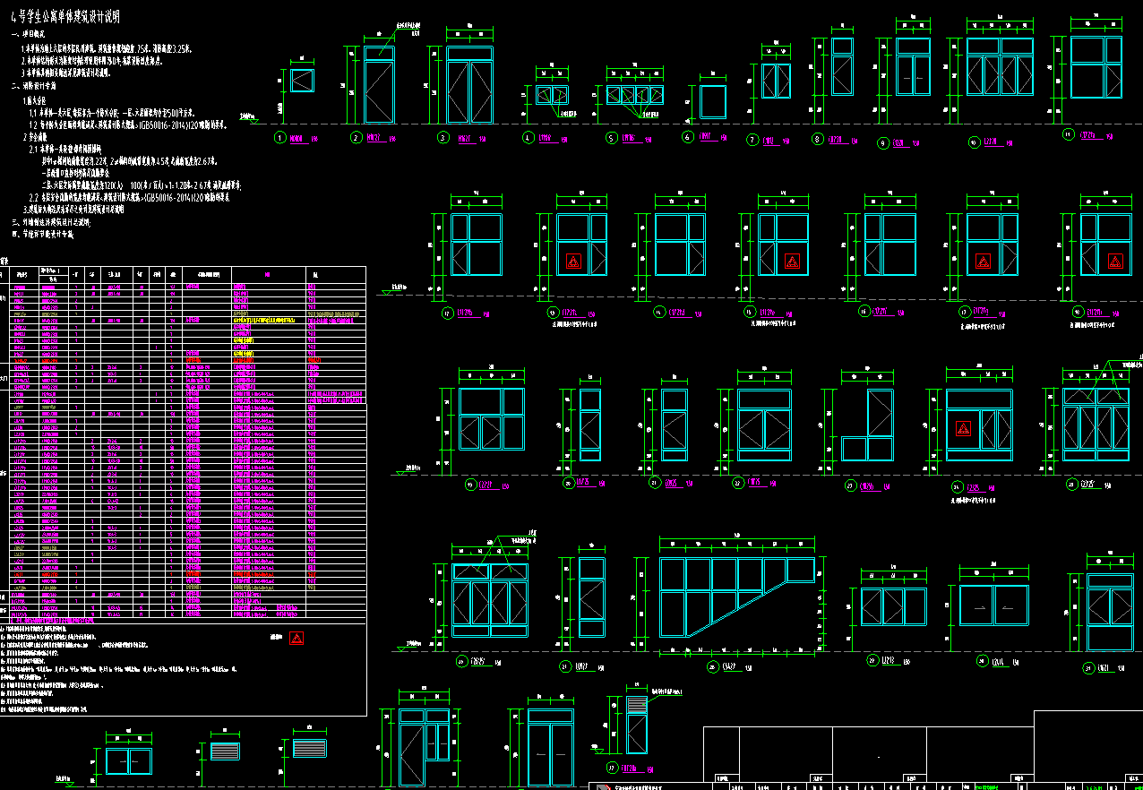Click the red fire symbol in the legend
The image size is (1143, 790).
(x=296, y=638)
